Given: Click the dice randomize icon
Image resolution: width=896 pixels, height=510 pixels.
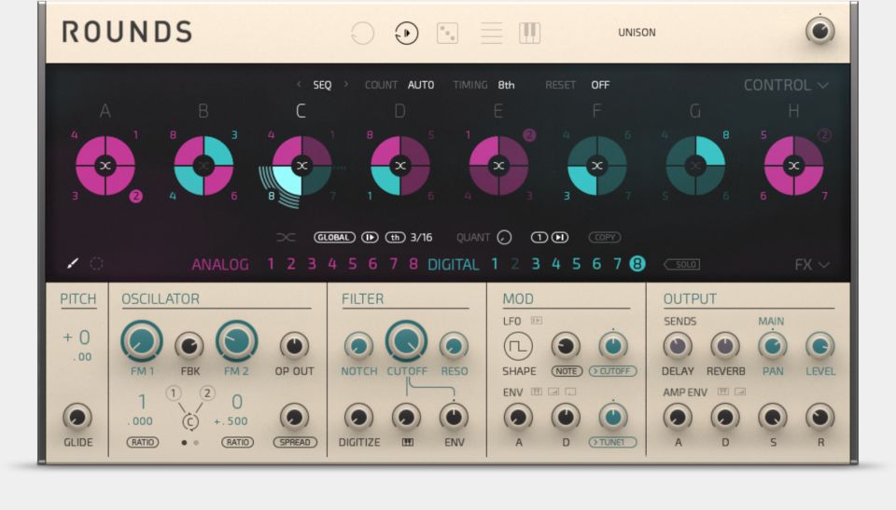Looking at the screenshot, I should click(x=447, y=34).
